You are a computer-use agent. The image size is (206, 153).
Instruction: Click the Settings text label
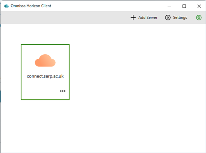[180, 17]
